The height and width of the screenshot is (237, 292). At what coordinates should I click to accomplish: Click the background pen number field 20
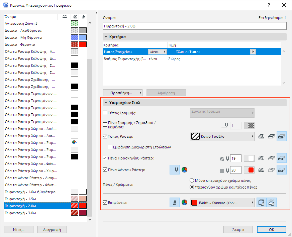(x=236, y=170)
